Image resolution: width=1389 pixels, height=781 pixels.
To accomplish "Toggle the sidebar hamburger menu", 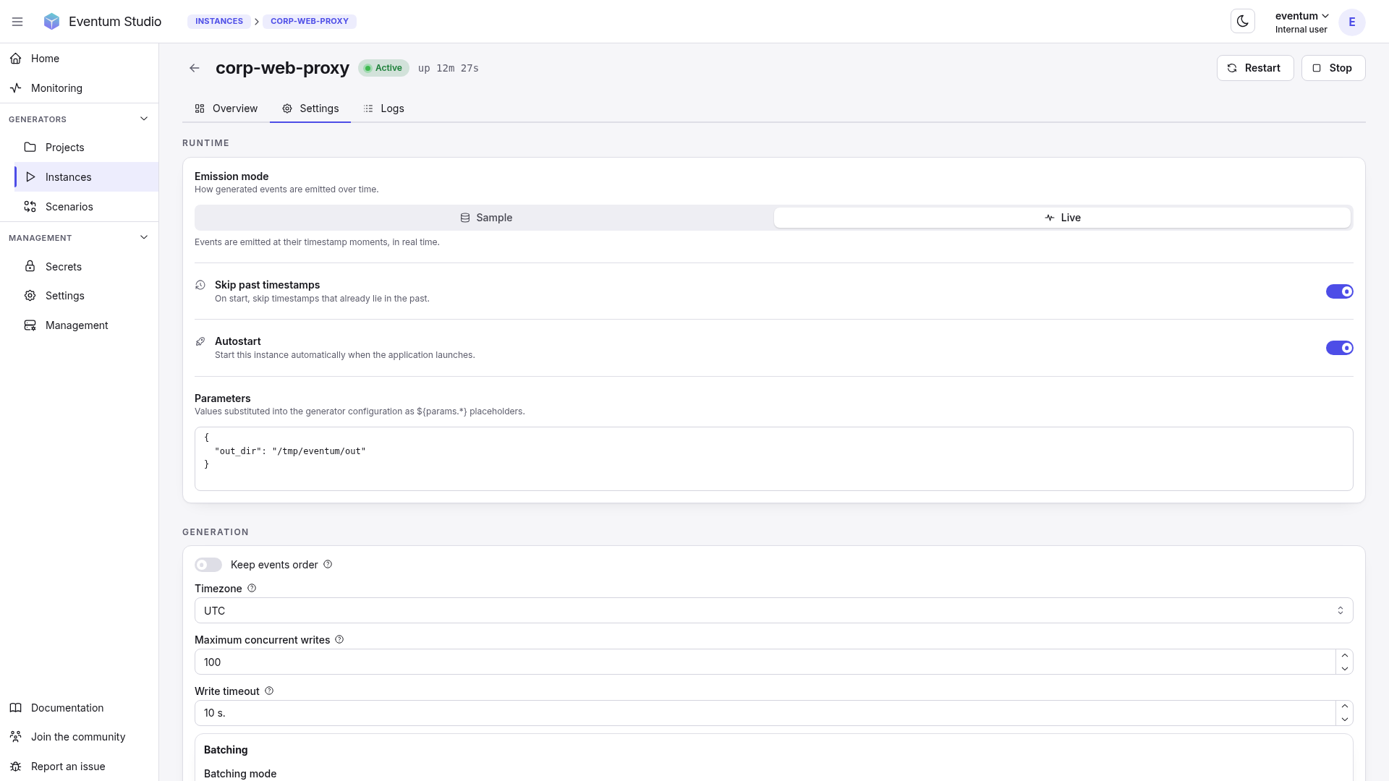I will click(17, 22).
